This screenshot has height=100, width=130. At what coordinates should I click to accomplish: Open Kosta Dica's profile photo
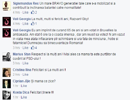click(x=7, y=95)
